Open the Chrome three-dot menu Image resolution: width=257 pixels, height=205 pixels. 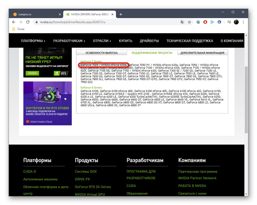click(x=243, y=22)
